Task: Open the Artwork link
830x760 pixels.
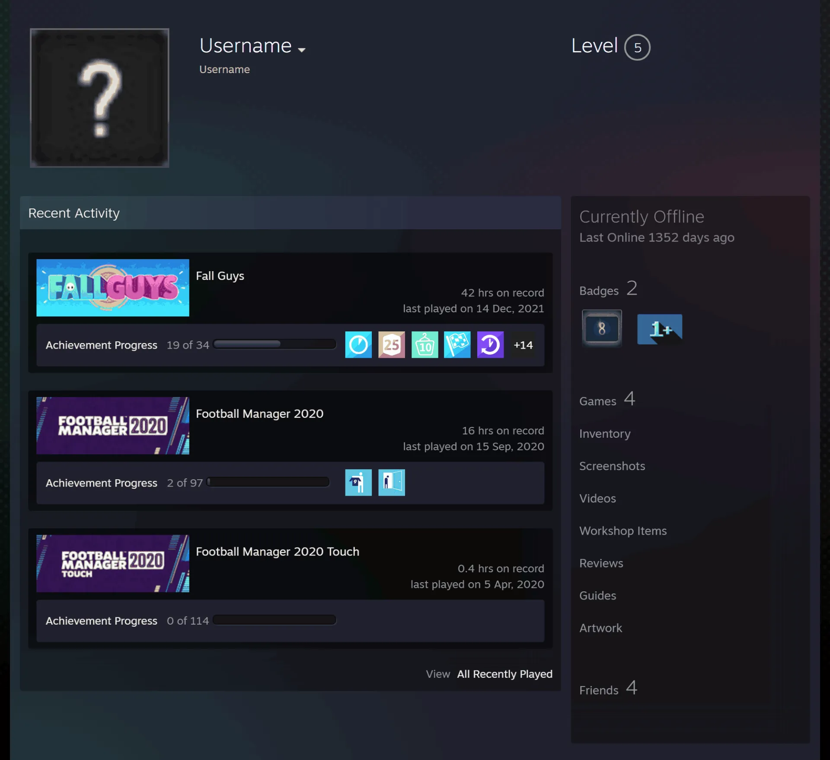Action: click(601, 628)
